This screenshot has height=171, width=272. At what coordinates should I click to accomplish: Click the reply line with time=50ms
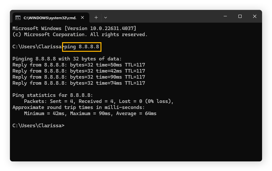tap(79, 65)
